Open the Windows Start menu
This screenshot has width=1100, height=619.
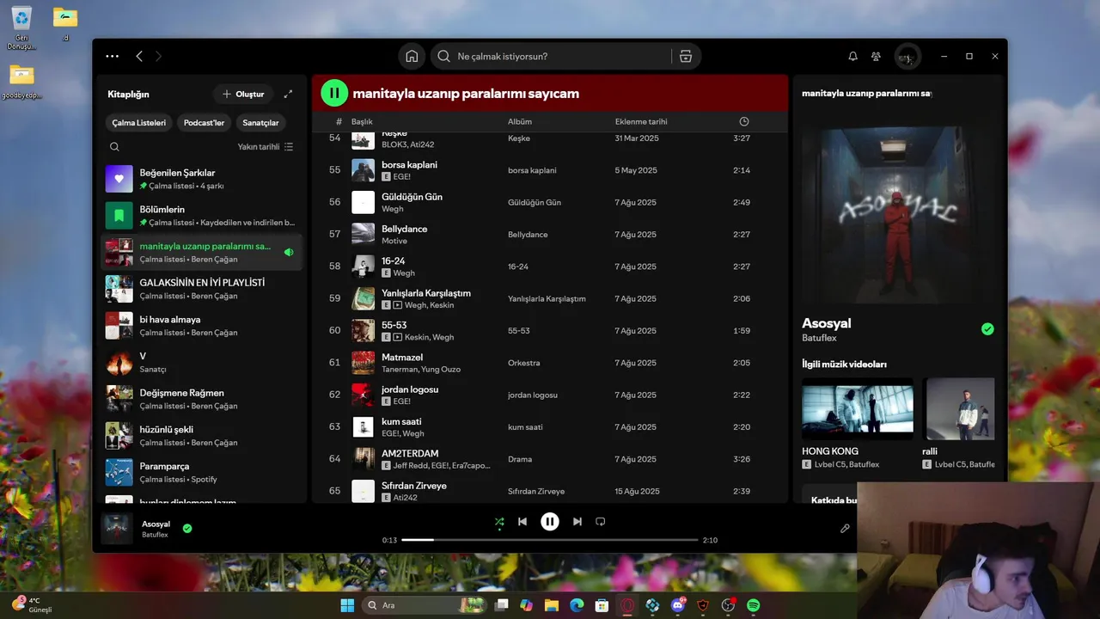[x=347, y=605]
